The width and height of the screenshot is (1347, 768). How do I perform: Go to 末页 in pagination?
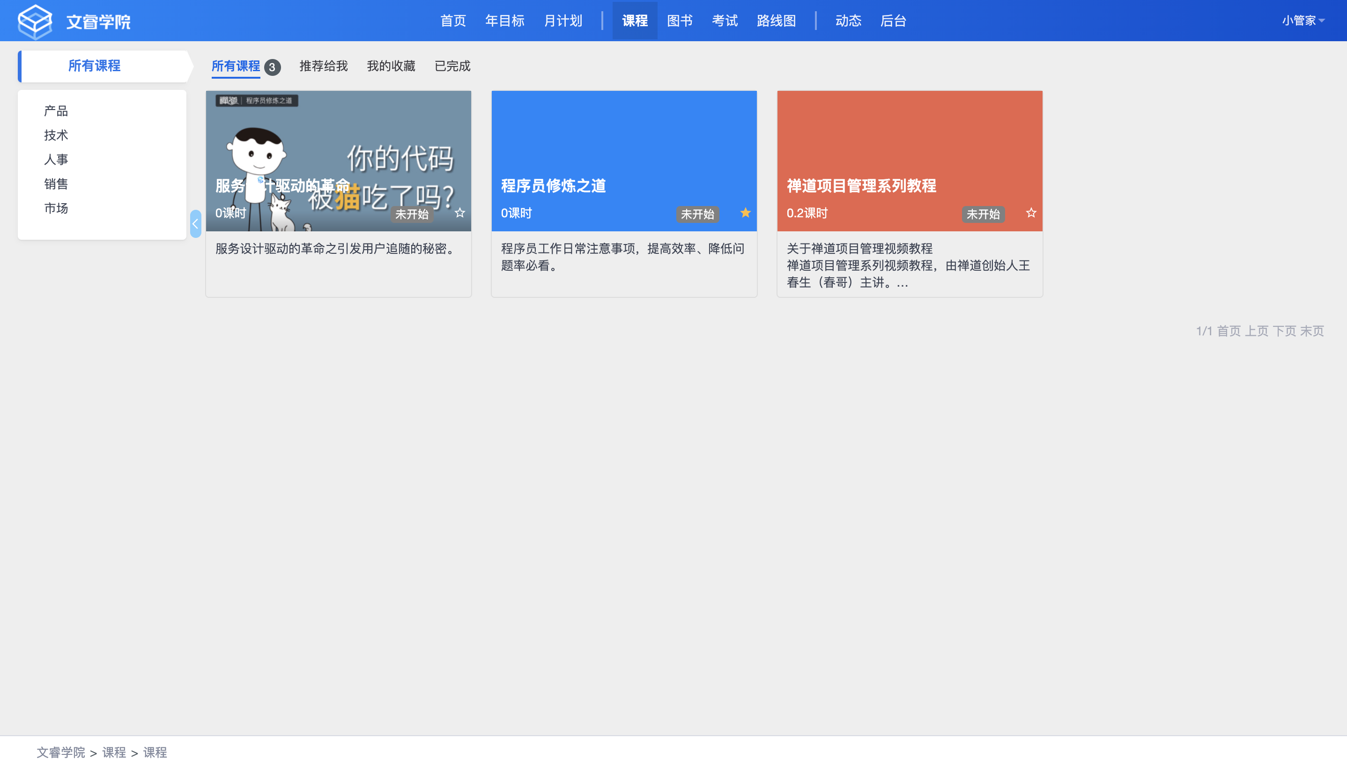[1312, 331]
